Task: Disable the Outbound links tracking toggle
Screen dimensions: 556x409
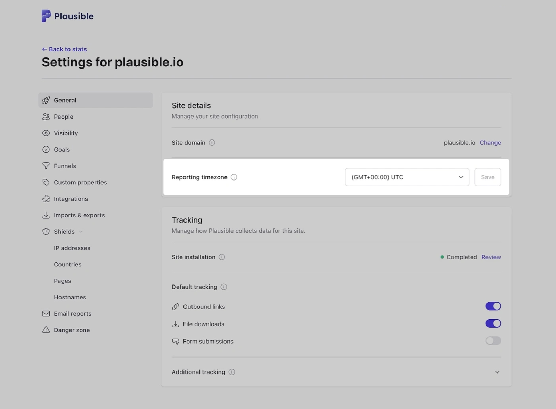Action: point(493,306)
